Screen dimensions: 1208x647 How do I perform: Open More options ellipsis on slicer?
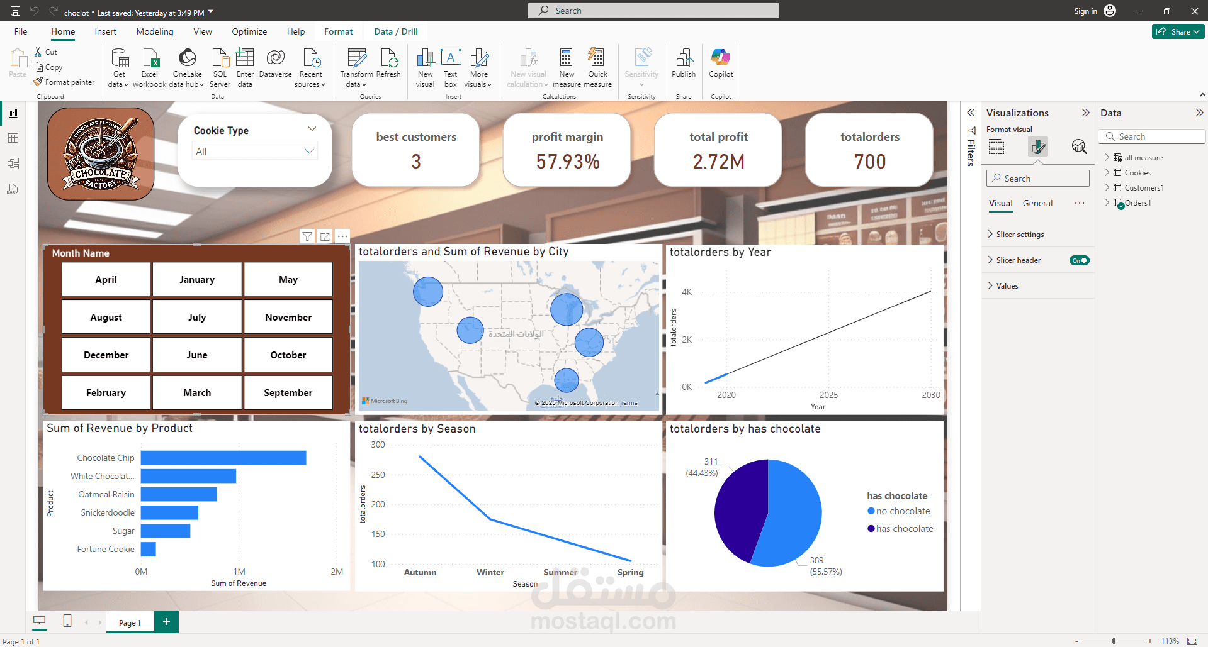342,236
